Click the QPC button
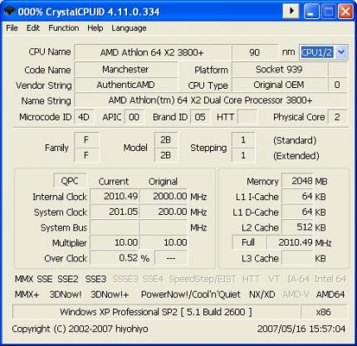This screenshot has height=346, width=357. tap(70, 181)
